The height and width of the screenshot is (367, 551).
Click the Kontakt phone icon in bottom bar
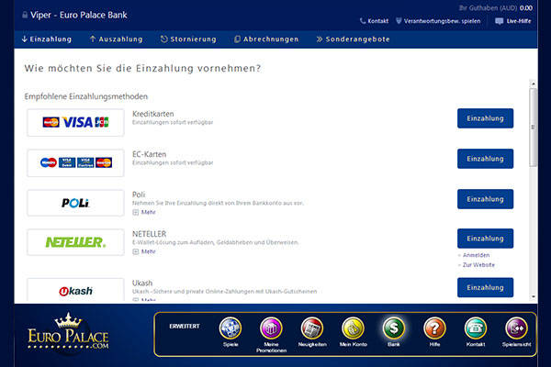(475, 329)
